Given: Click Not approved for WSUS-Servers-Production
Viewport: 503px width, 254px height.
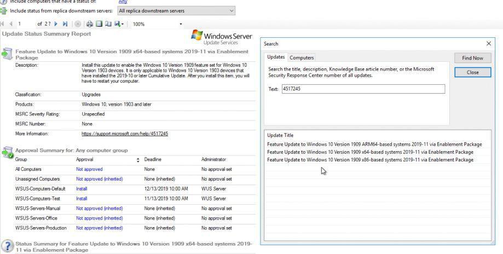Looking at the screenshot, I should 100,228.
